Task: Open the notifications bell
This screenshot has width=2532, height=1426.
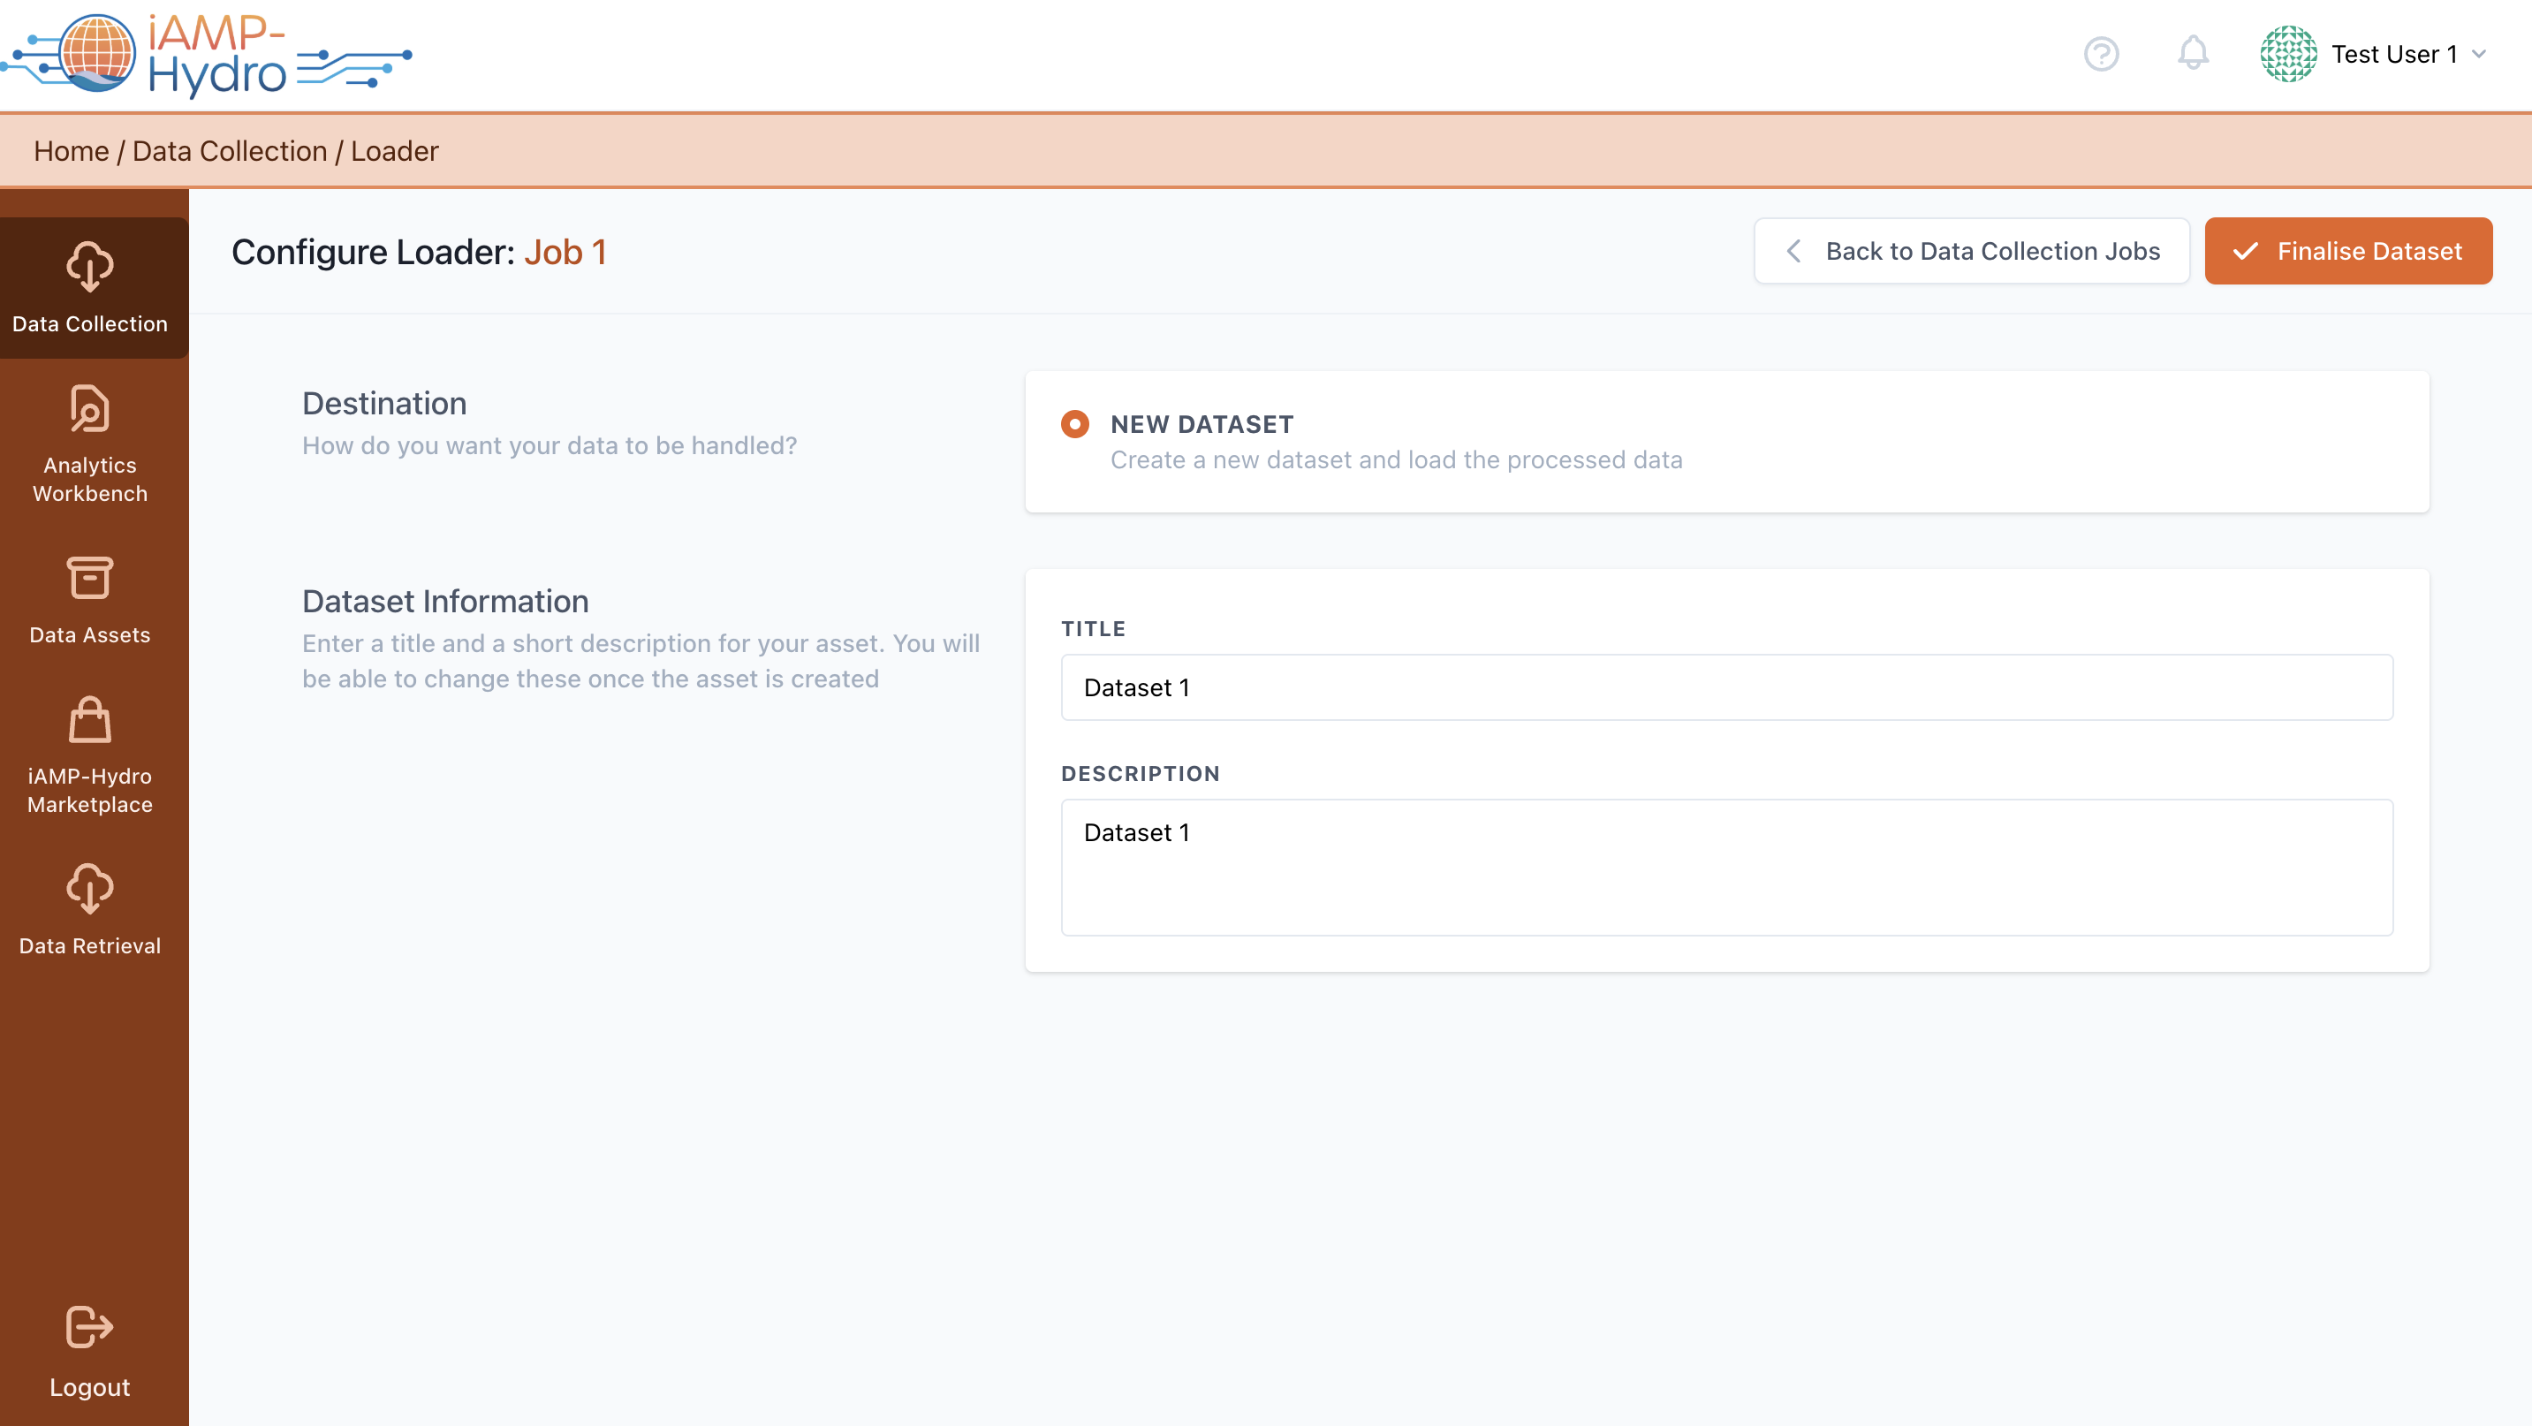Action: 2192,54
